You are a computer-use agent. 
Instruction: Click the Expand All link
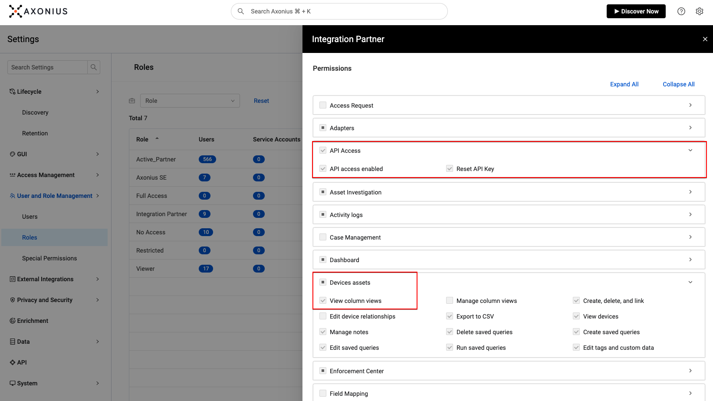pyautogui.click(x=624, y=84)
